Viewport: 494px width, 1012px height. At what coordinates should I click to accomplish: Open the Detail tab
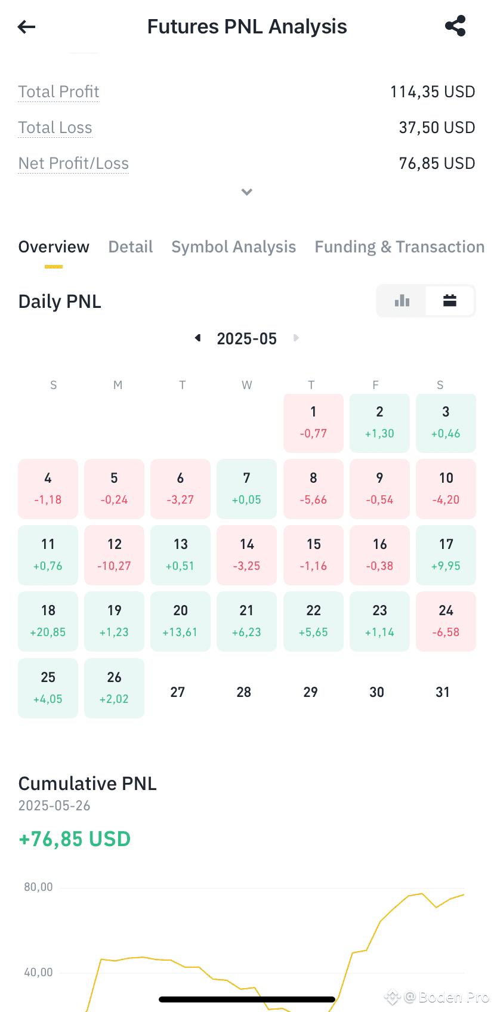click(131, 247)
